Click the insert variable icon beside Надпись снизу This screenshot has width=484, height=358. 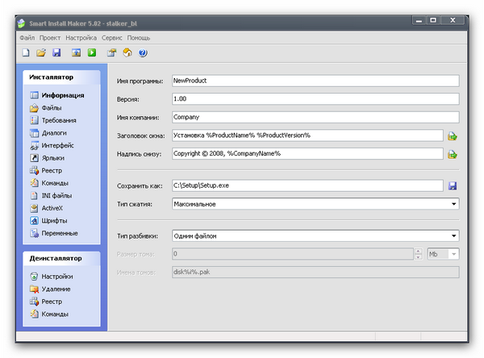tap(453, 154)
